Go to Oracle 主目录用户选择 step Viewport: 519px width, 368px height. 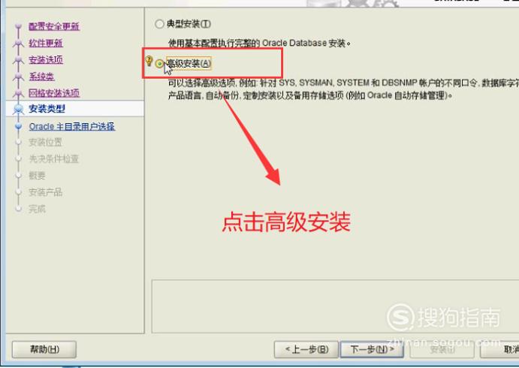[x=72, y=126]
